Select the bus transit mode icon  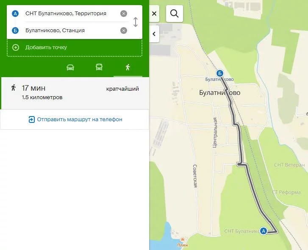(x=99, y=67)
